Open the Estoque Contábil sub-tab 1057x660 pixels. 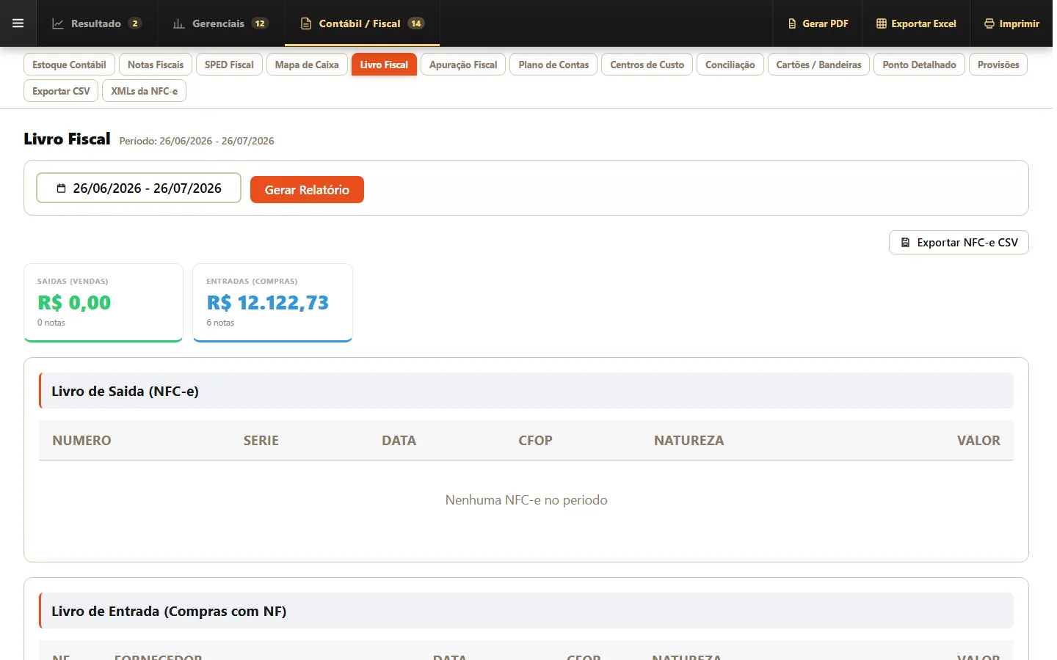(69, 65)
